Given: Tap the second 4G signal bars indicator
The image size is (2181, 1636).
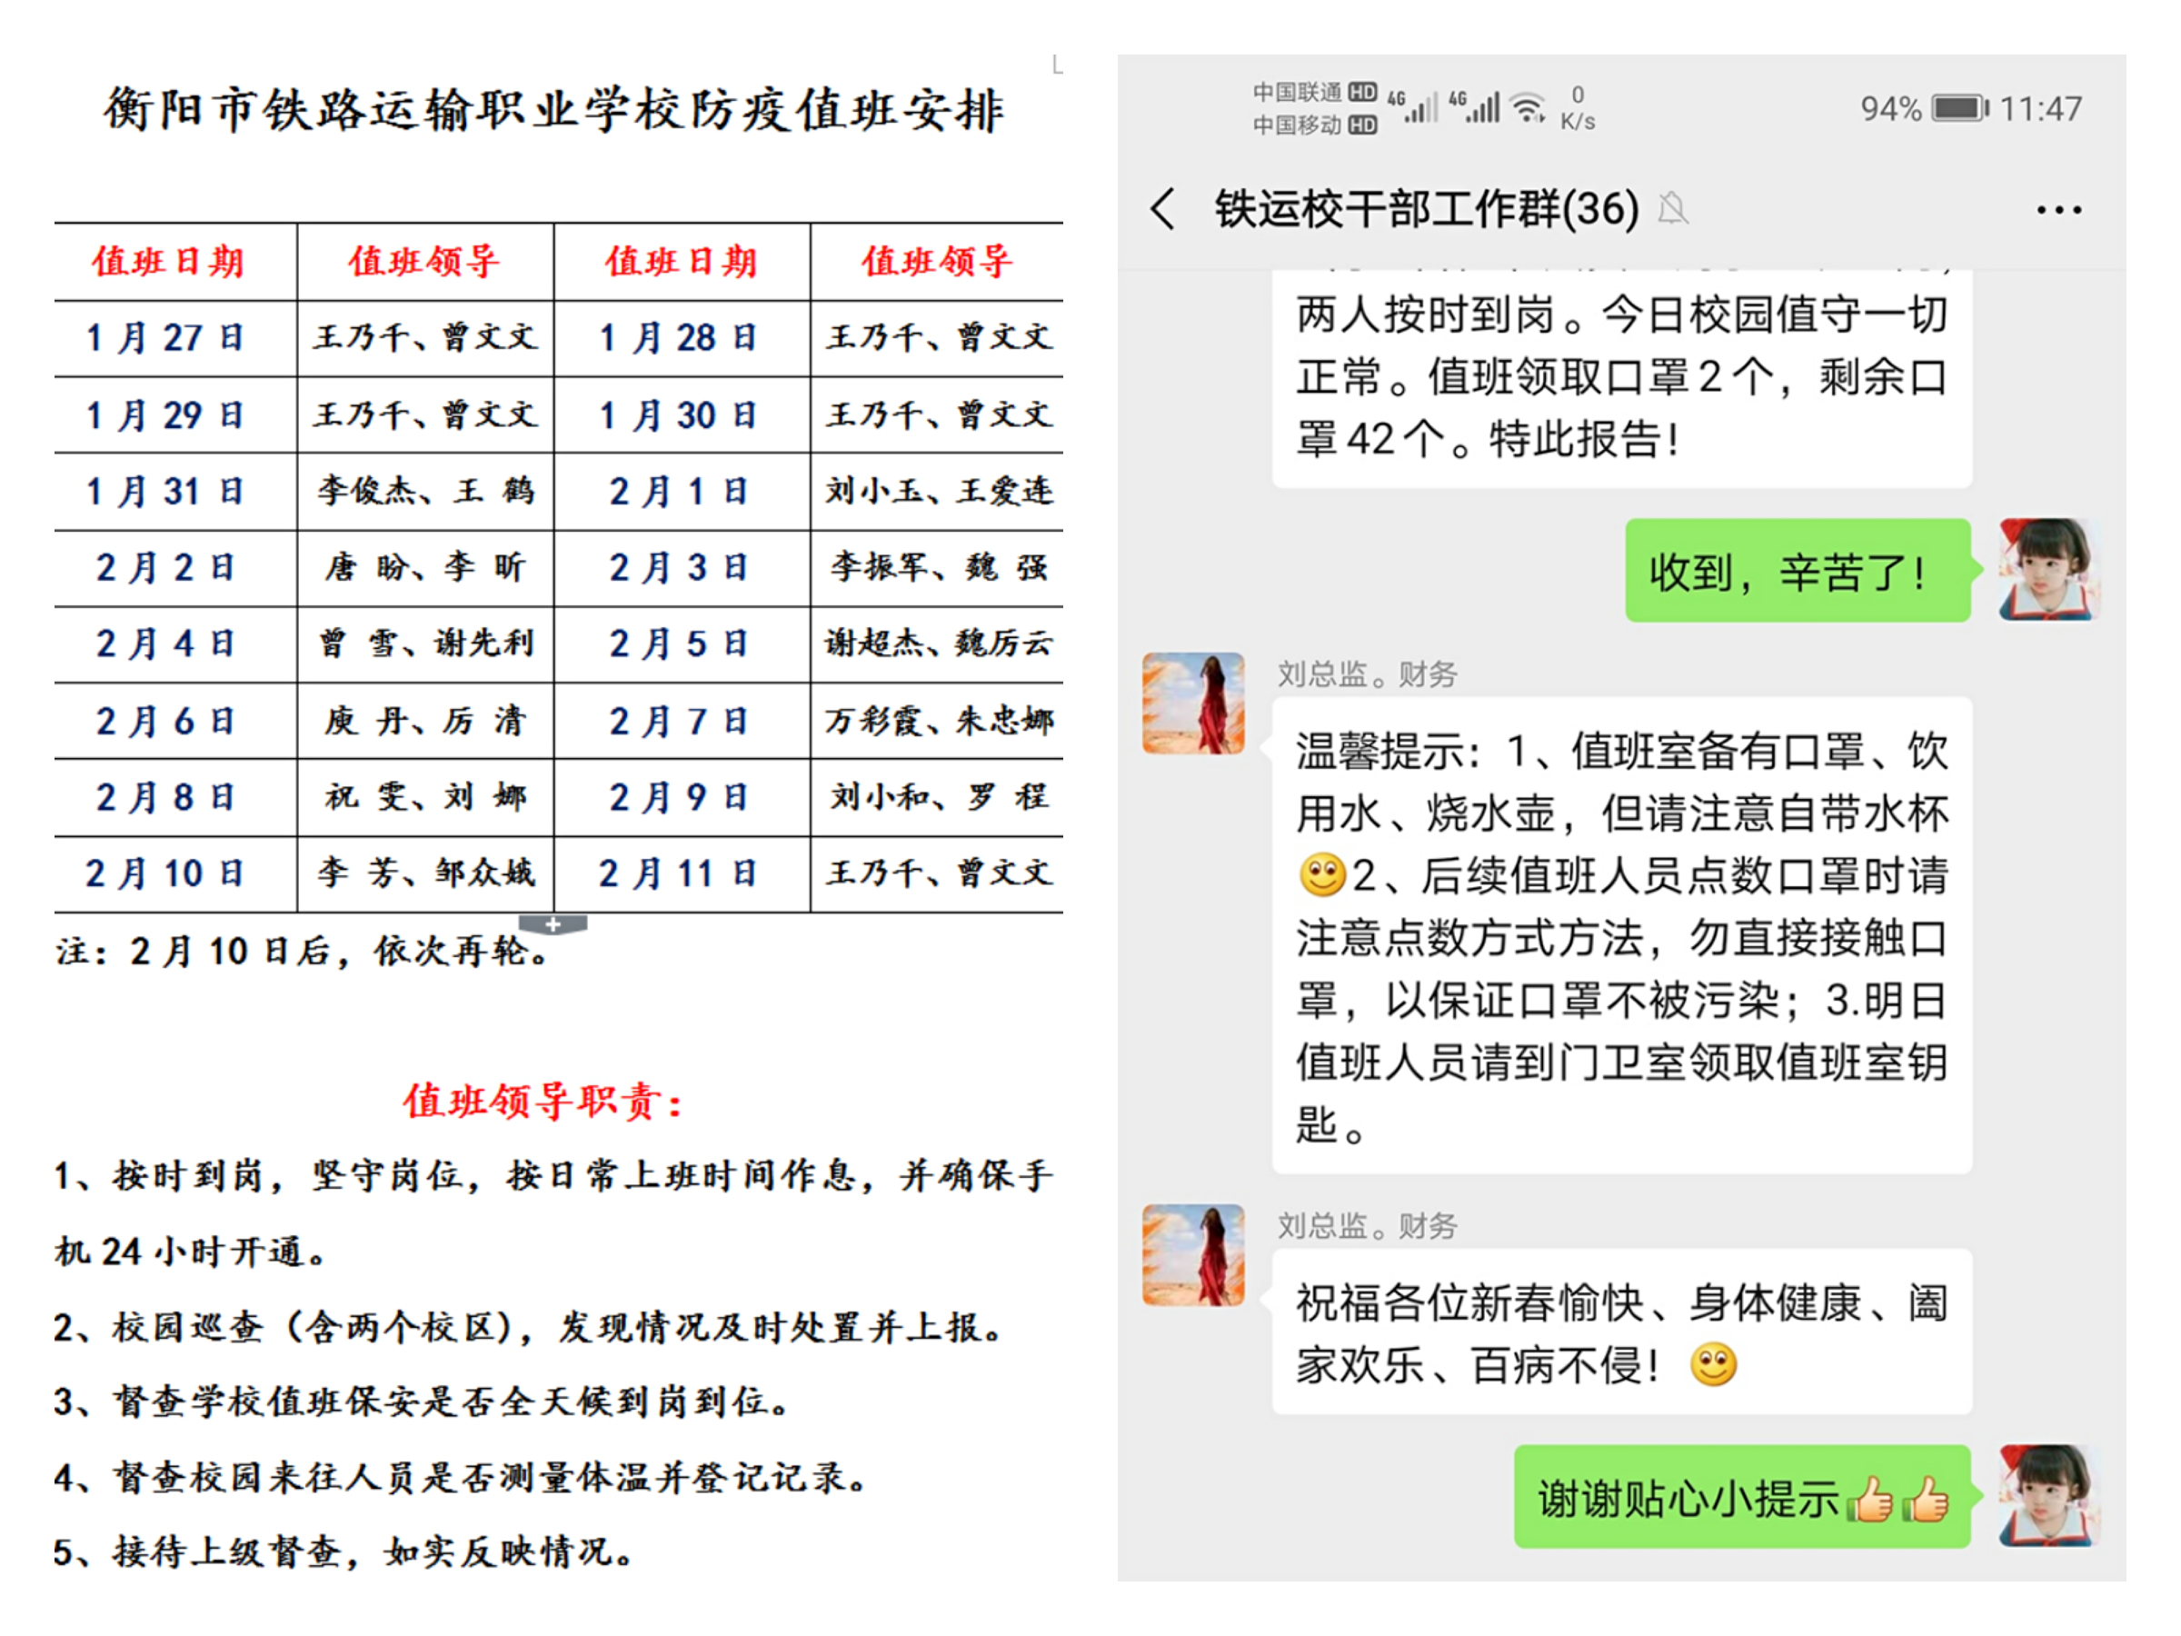Looking at the screenshot, I should coord(1474,106).
